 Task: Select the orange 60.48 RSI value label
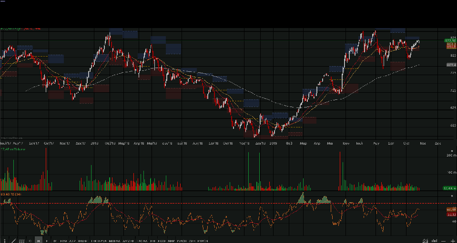pyautogui.click(x=451, y=209)
